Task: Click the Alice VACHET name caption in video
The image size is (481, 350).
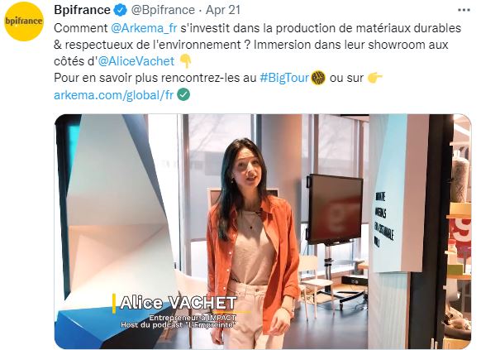Action: 179,303
